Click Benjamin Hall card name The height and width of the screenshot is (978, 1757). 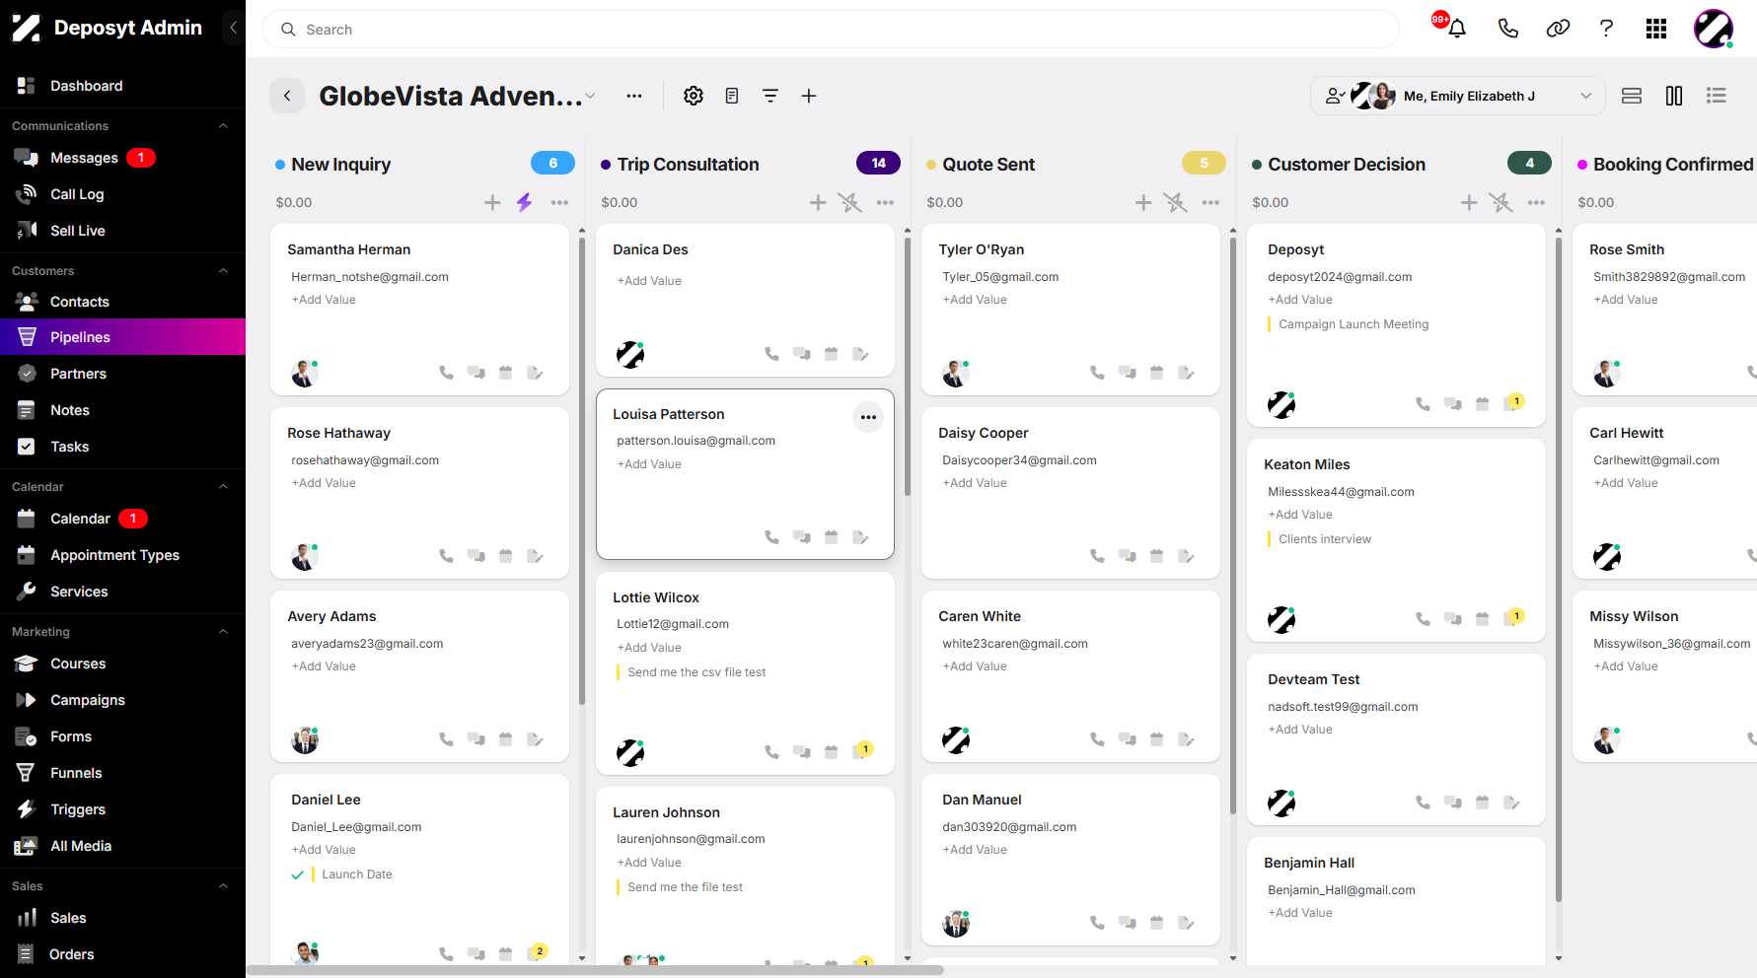[x=1309, y=863]
